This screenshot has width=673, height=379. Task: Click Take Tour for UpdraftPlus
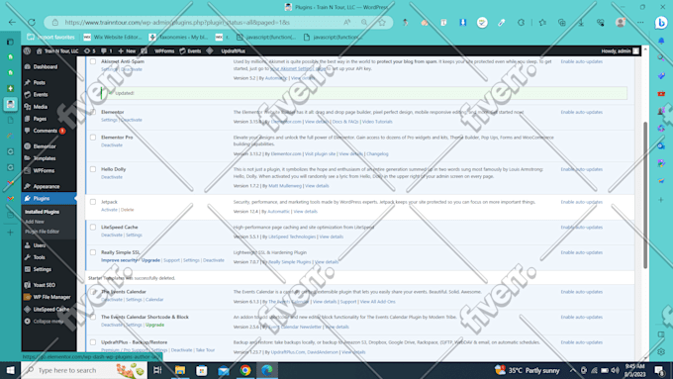coord(205,350)
